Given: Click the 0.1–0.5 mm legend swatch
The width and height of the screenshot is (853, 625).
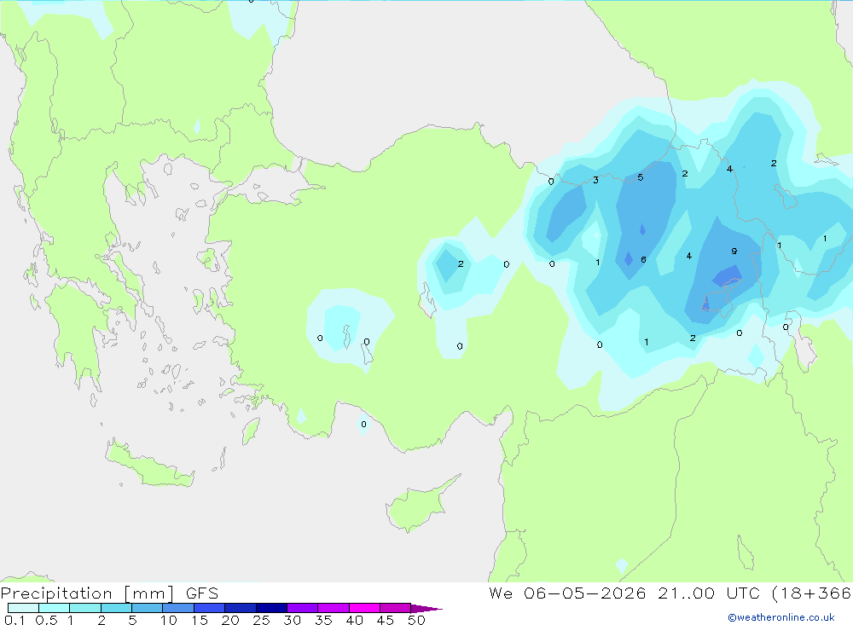Looking at the screenshot, I should click(23, 608).
